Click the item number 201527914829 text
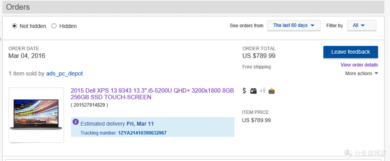The width and height of the screenshot is (390, 161). point(90,105)
